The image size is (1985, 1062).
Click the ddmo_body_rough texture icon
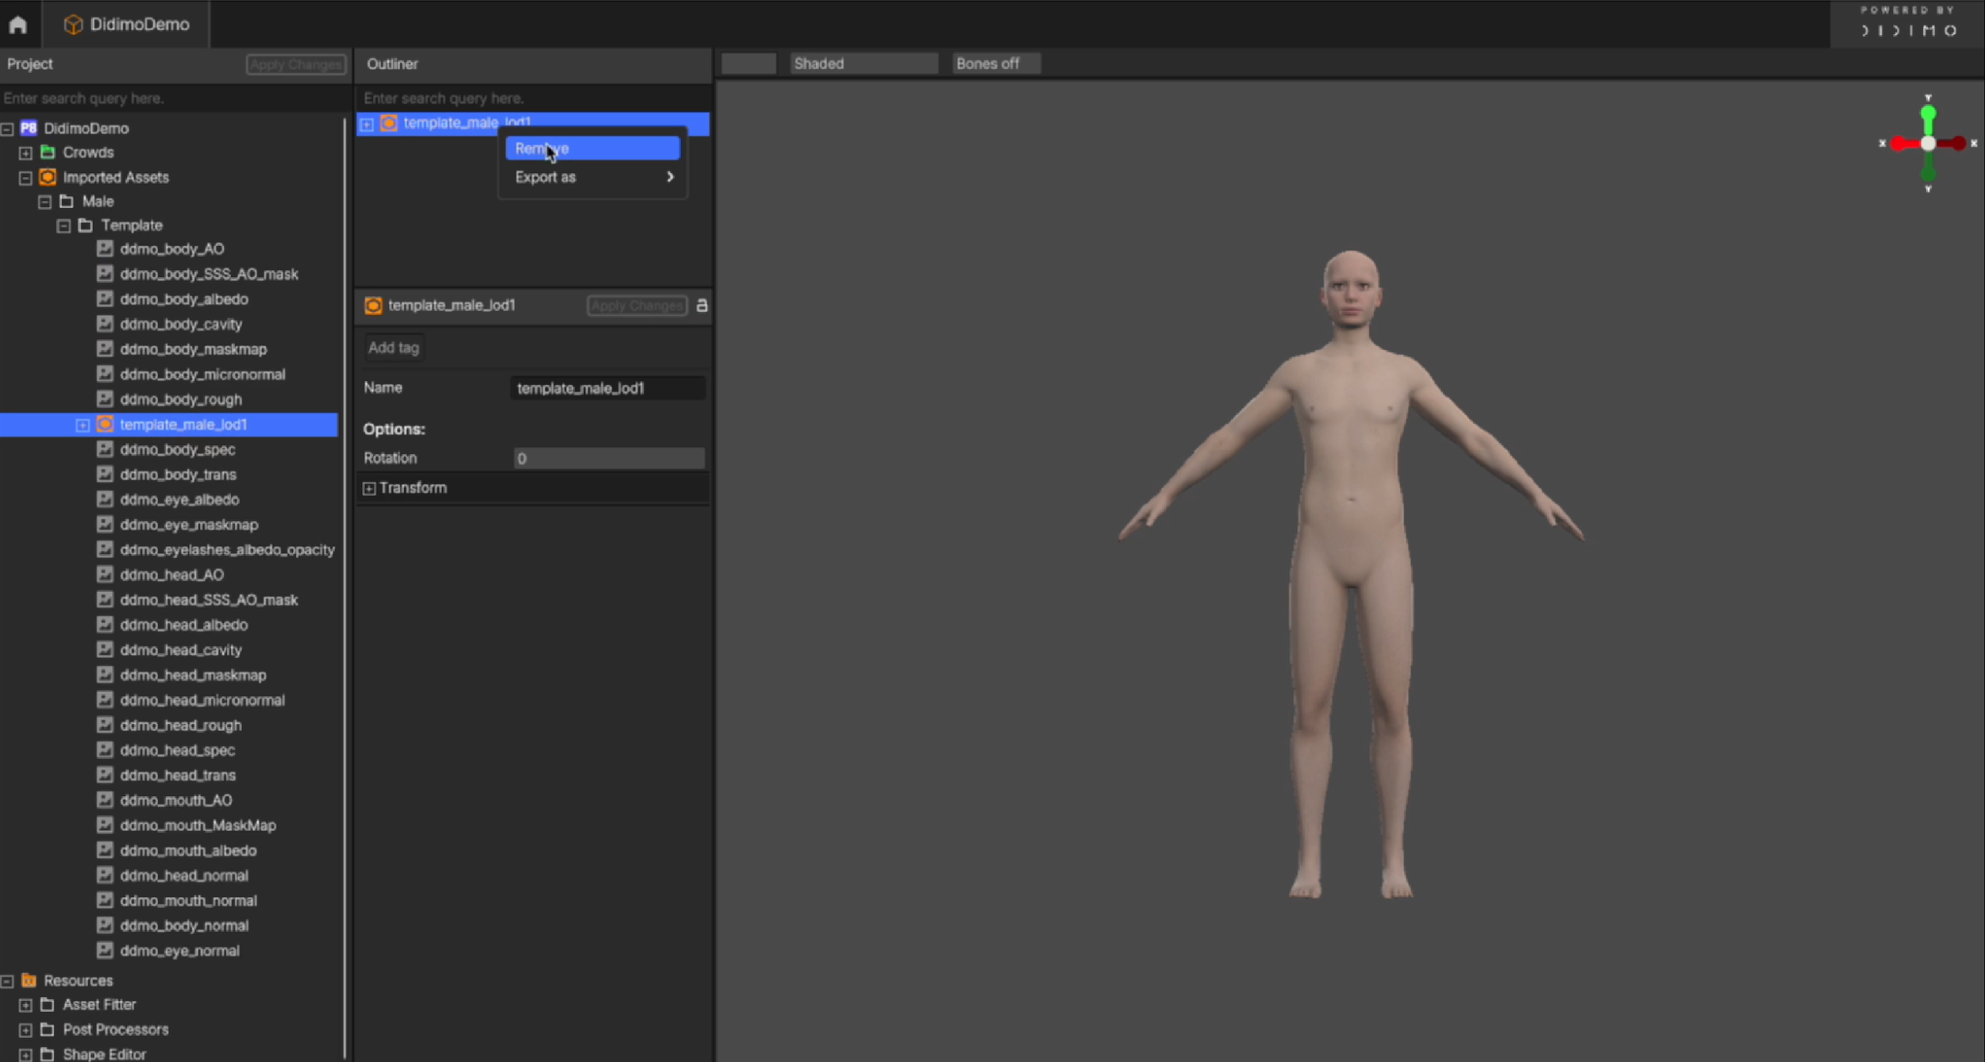pos(105,398)
